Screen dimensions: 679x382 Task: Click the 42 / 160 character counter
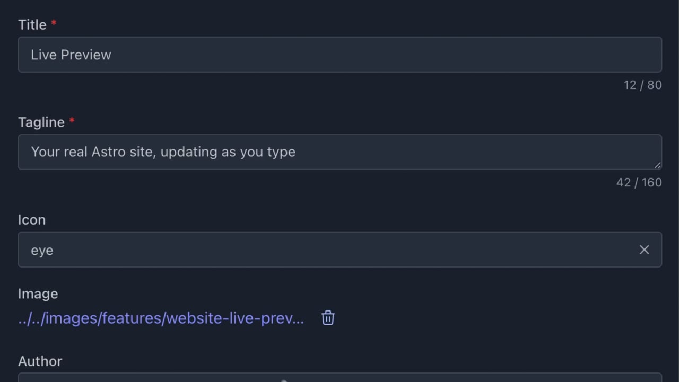point(639,182)
